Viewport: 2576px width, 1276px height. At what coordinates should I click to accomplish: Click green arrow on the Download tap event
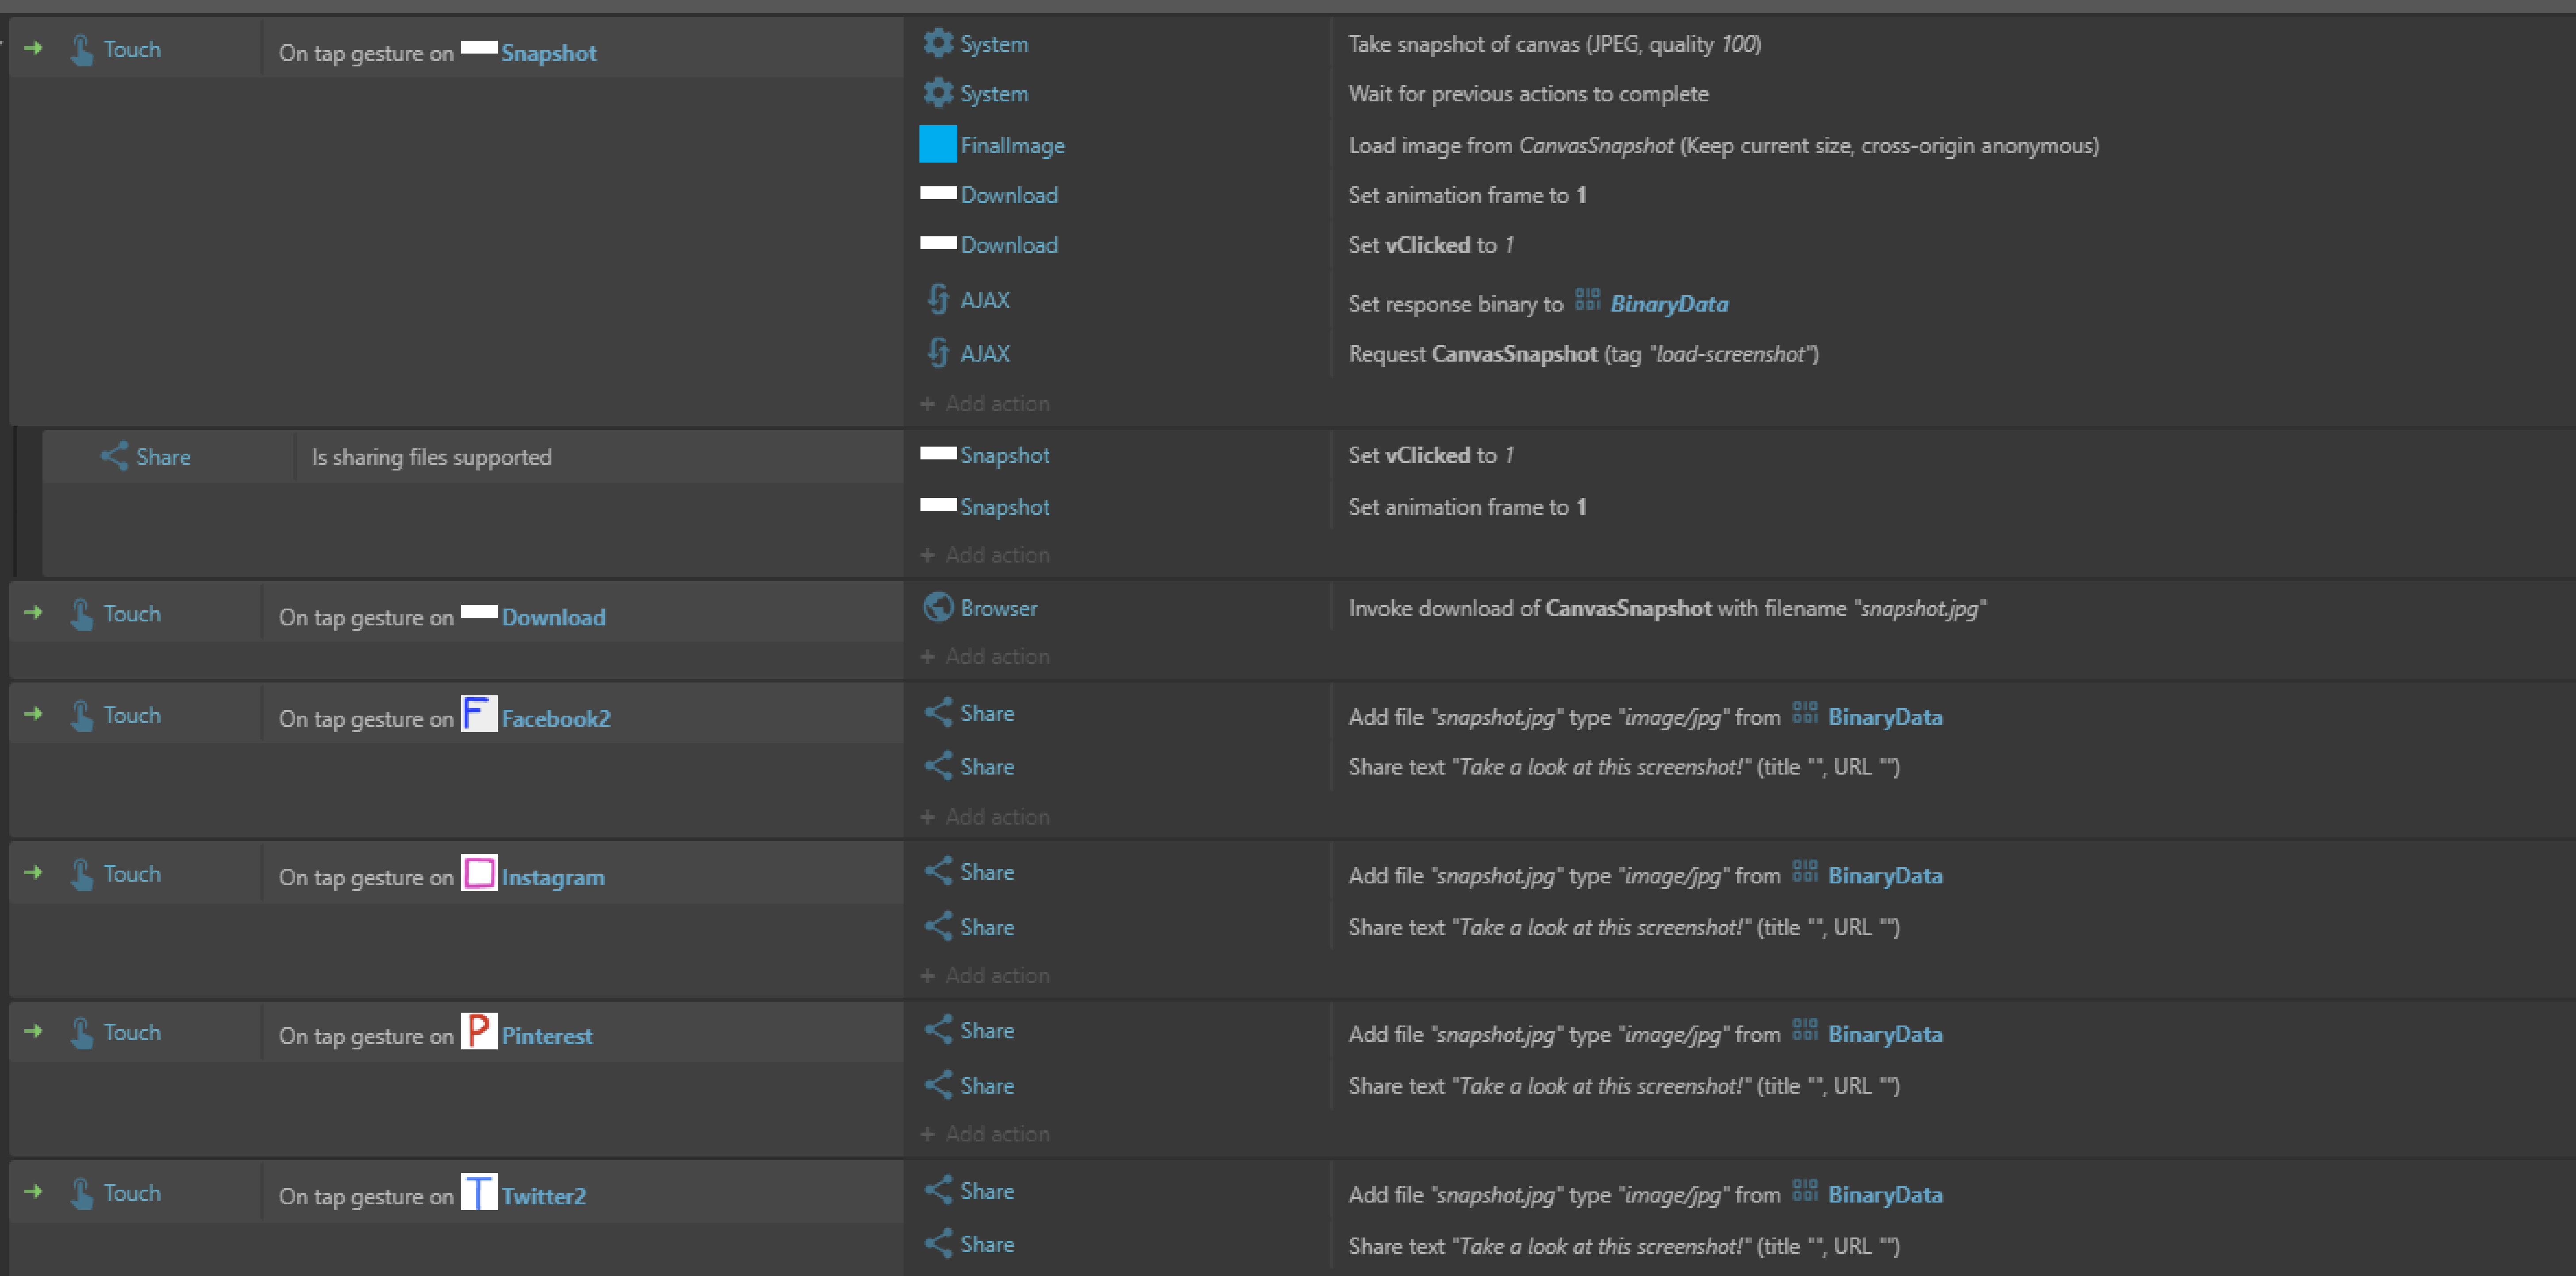(33, 612)
